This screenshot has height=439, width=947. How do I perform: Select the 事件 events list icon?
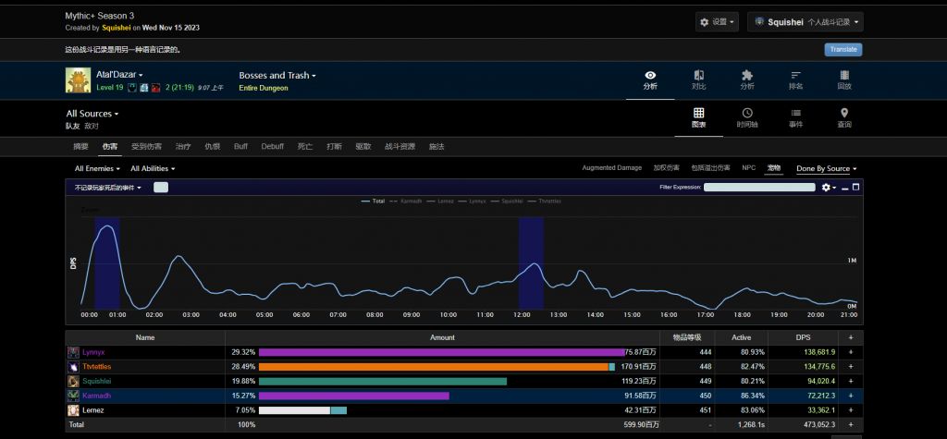coord(795,114)
